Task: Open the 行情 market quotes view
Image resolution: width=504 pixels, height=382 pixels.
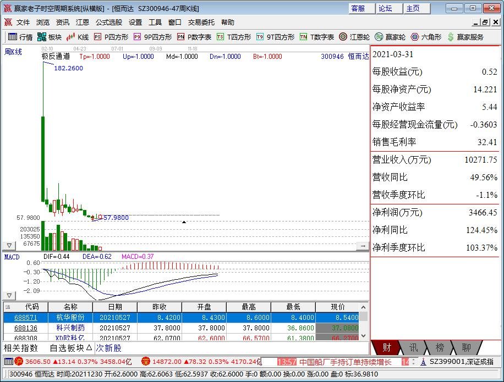Action: [x=20, y=37]
